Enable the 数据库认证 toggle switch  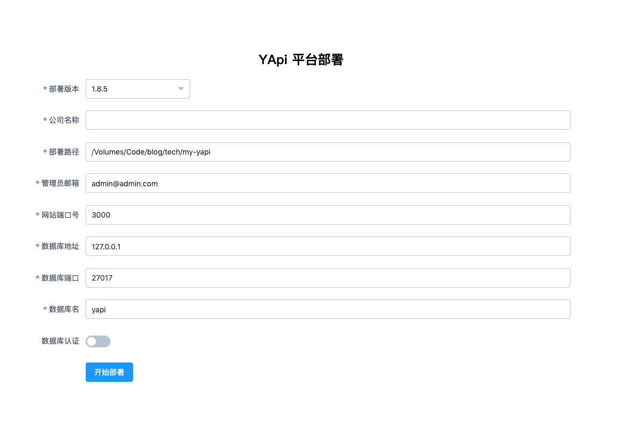[98, 341]
